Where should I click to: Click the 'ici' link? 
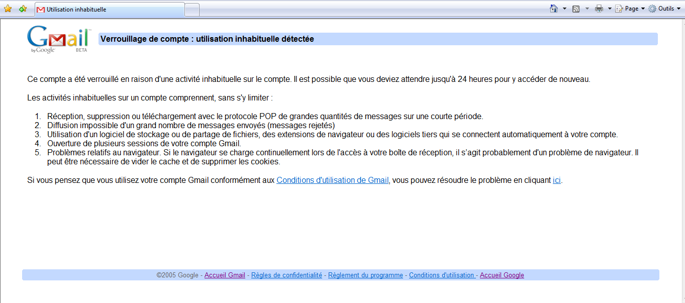tap(557, 180)
